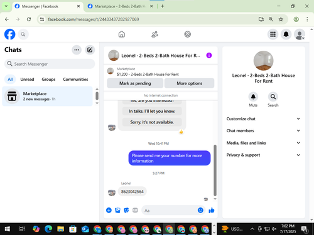314x235 pixels.
Task: Select the All chats filter
Action: point(10,80)
